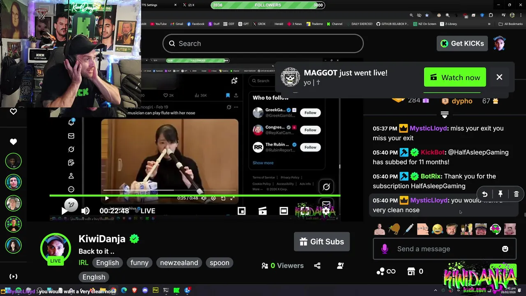Screen dimensions: 526x296
Task: Open the channel points infinity icon
Action: coord(386,271)
